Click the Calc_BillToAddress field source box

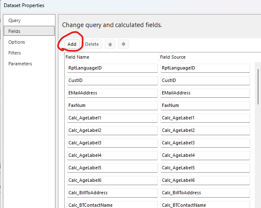205,193
